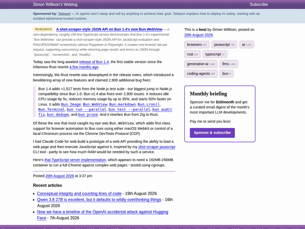Open the Bun.Terminal link
The width and height of the screenshot is (305, 229).
pyautogui.click(x=51, y=109)
